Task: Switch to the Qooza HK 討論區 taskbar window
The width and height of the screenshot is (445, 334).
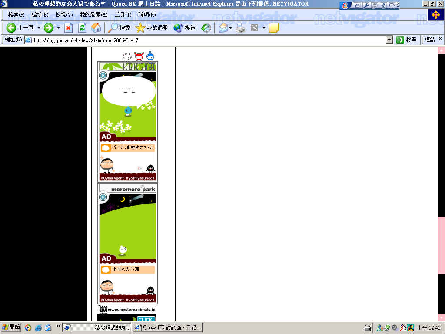Action: click(x=168, y=328)
